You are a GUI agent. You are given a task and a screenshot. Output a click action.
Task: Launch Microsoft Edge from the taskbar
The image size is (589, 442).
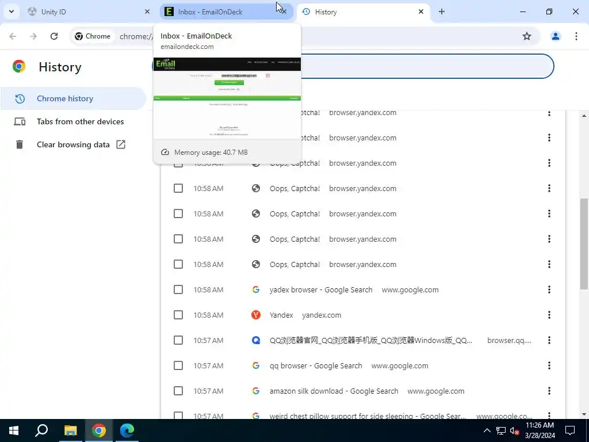pyautogui.click(x=127, y=430)
